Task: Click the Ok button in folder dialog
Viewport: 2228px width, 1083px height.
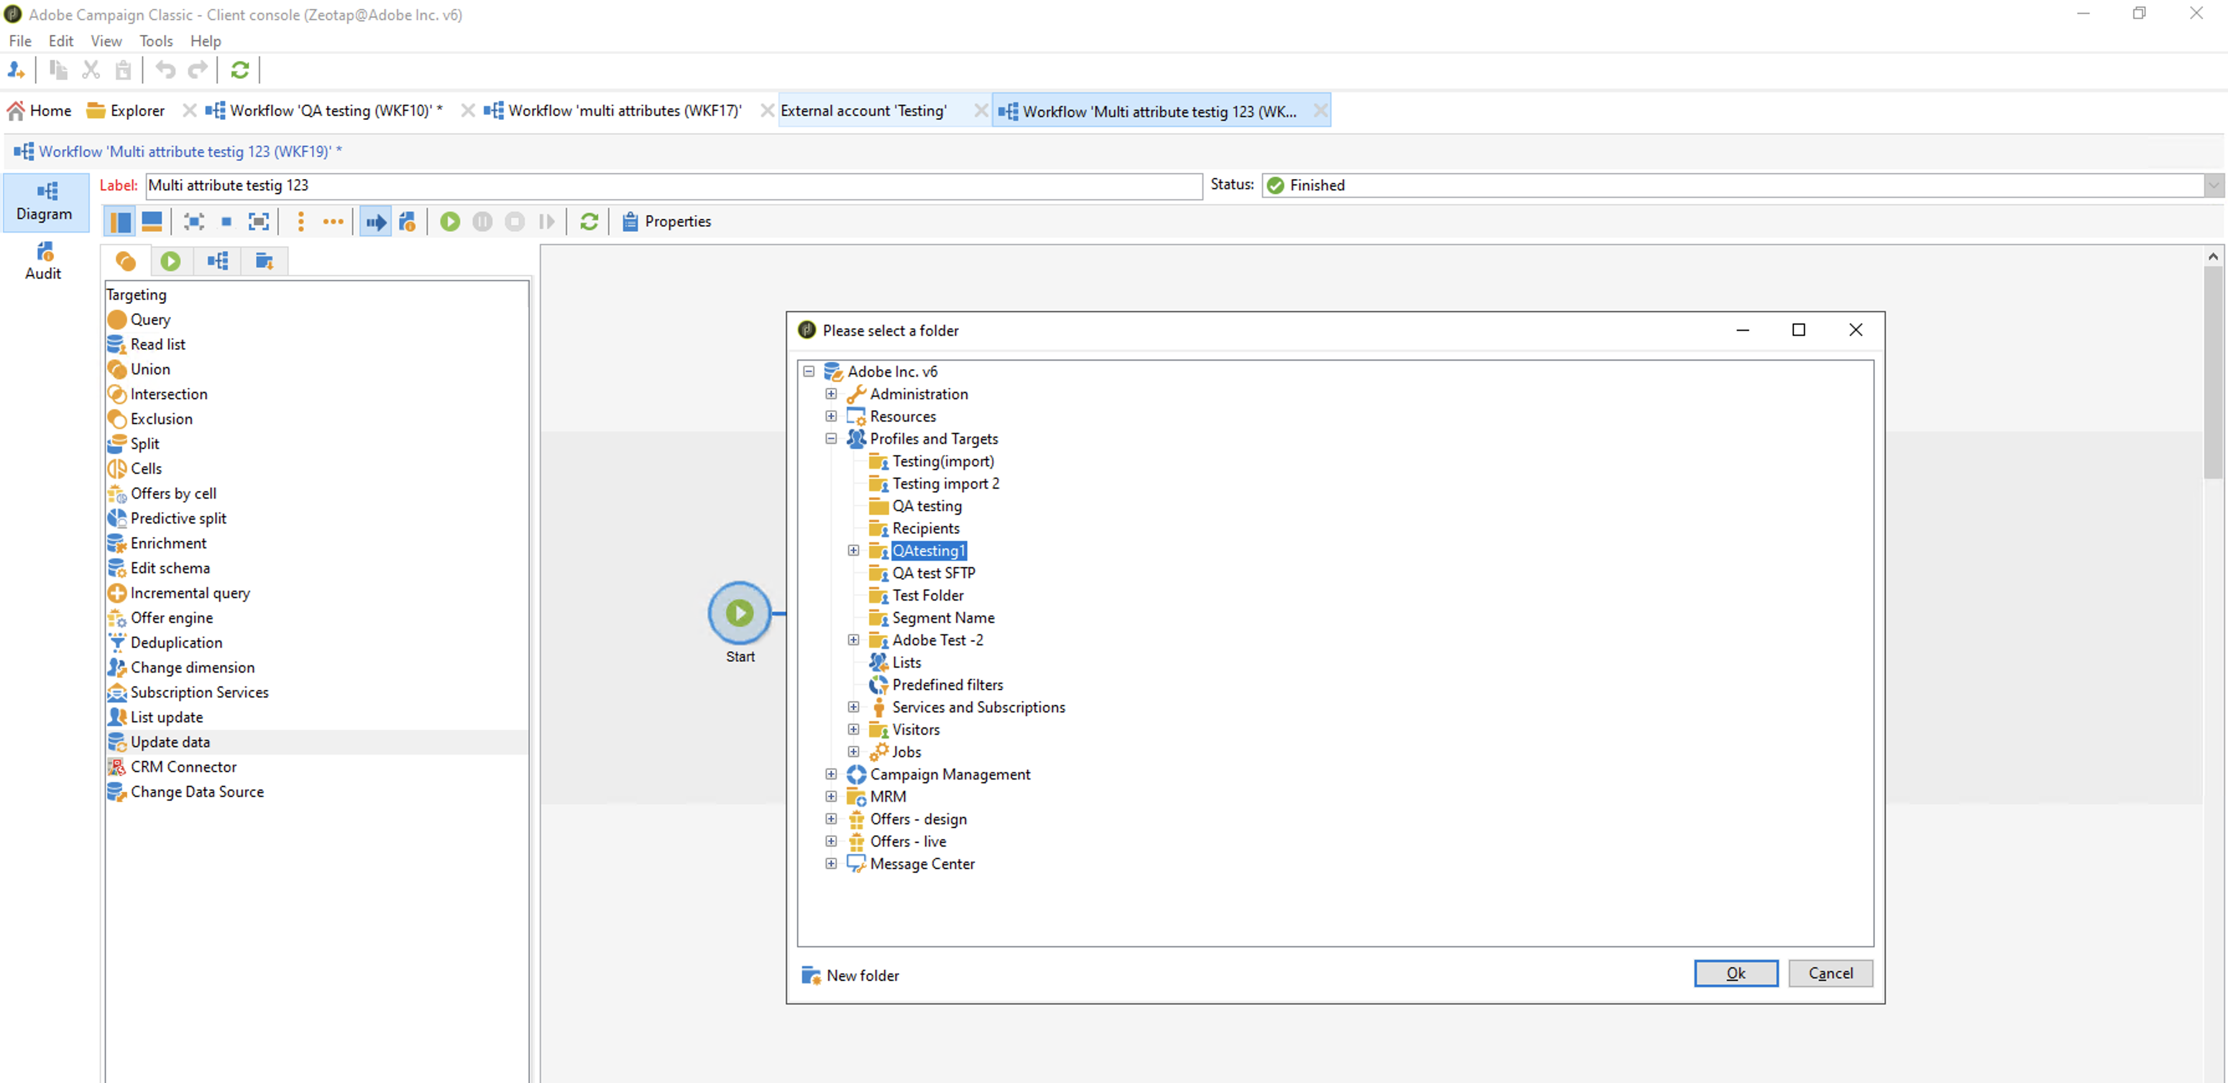Action: [x=1735, y=973]
